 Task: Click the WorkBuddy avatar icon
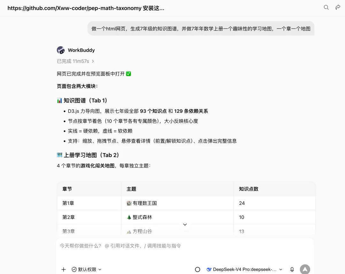point(61,50)
